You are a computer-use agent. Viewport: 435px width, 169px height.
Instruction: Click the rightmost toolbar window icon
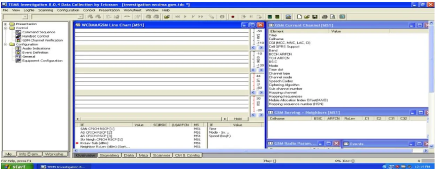tap(342, 17)
